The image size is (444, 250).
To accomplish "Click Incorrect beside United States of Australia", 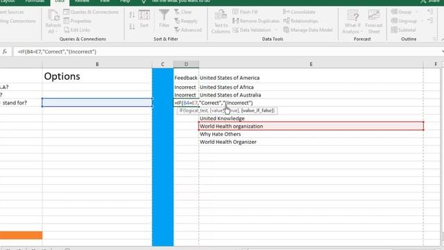I will click(185, 95).
